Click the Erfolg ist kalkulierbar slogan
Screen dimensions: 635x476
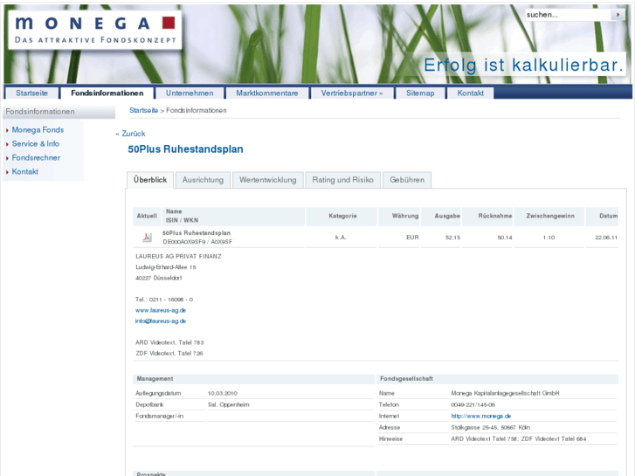[523, 65]
